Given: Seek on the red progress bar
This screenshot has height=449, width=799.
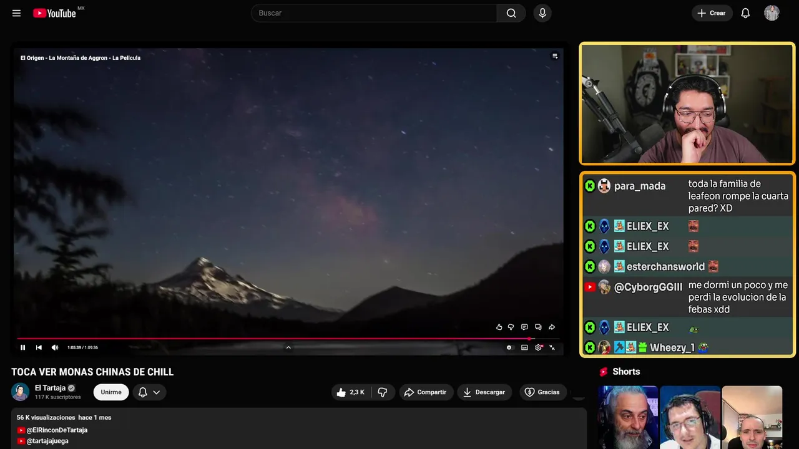Looking at the screenshot, I should click(x=288, y=339).
